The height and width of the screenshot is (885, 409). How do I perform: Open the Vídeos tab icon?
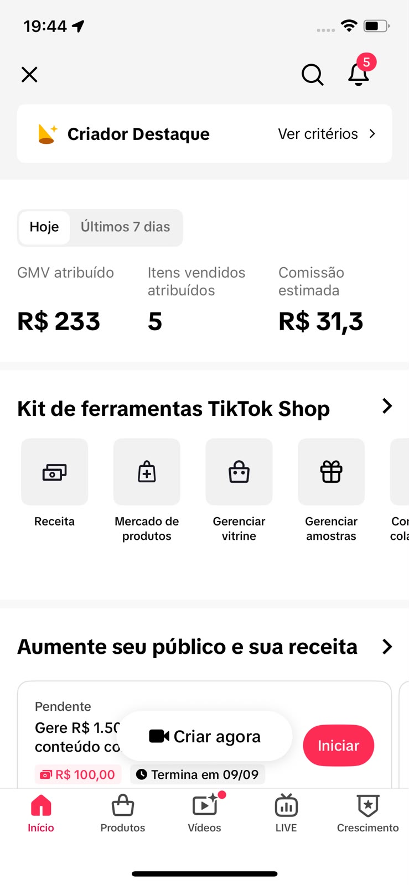click(205, 805)
